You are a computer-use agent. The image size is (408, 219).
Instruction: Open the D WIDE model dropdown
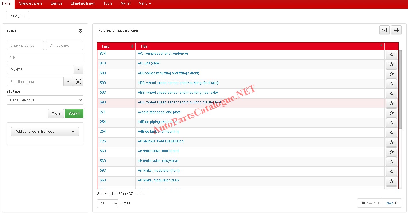point(79,70)
